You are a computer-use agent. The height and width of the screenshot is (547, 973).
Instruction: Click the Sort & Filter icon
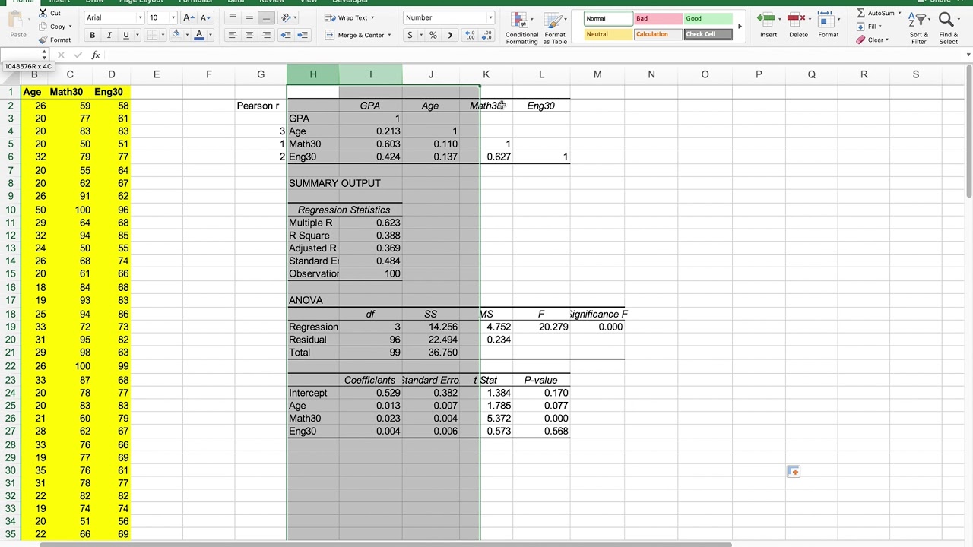pyautogui.click(x=918, y=28)
